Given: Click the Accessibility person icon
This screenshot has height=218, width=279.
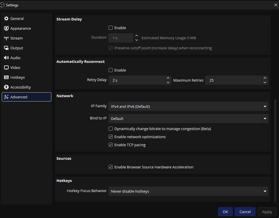Looking at the screenshot, I should tap(6, 87).
